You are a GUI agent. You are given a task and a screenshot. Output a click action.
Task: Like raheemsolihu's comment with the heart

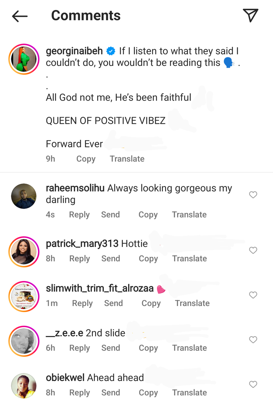click(x=253, y=195)
